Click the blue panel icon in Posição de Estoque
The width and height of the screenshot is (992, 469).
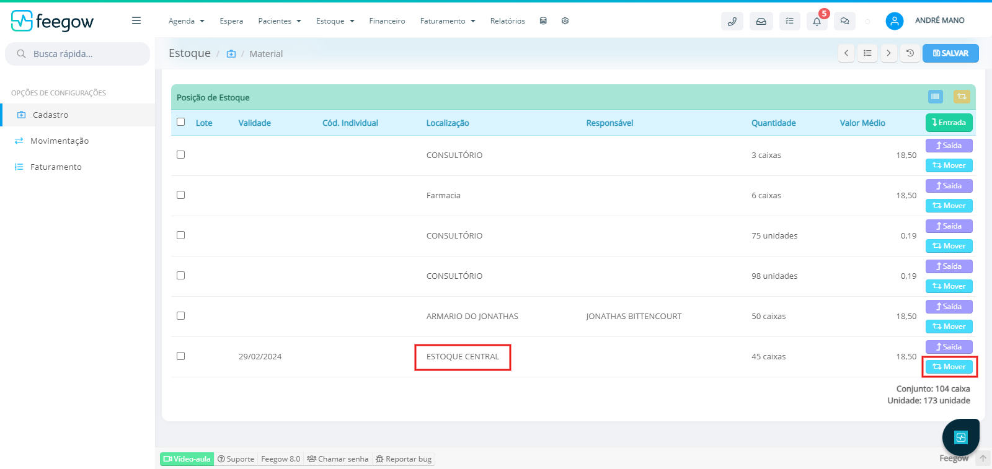click(x=936, y=97)
